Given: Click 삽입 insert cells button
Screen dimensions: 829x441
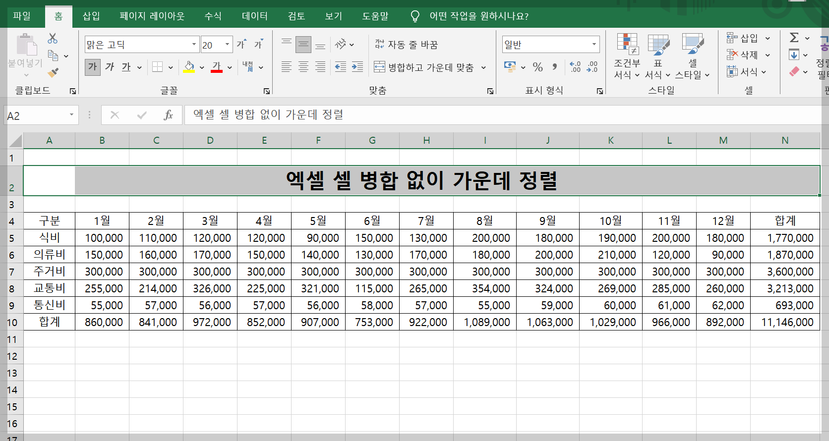Looking at the screenshot, I should tap(742, 38).
